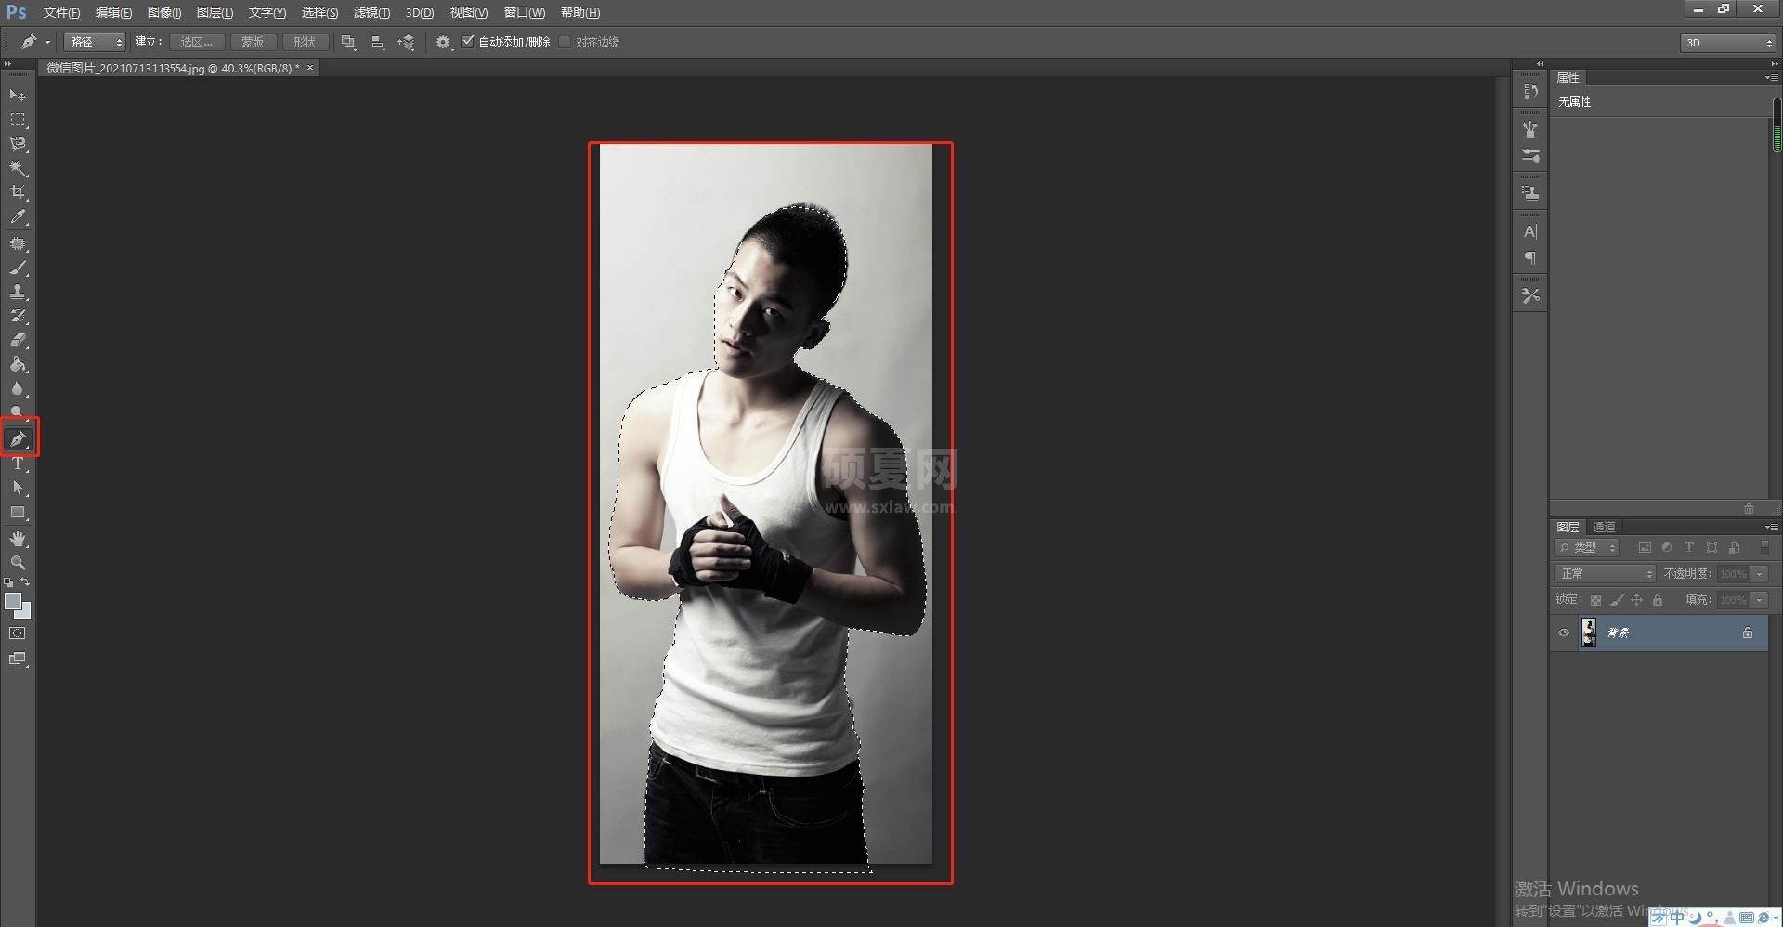
Task: Toggle the layer filter switch
Action: tap(1764, 548)
